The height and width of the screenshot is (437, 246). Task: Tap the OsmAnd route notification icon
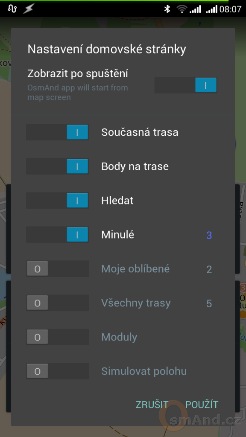tap(12, 9)
